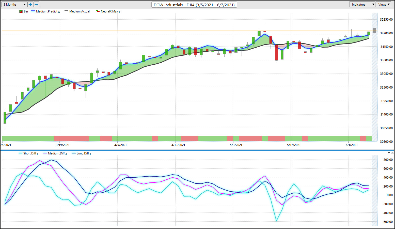This screenshot has height=229, width=395.
Task: Open the Views dropdown menu
Action: [x=384, y=4]
